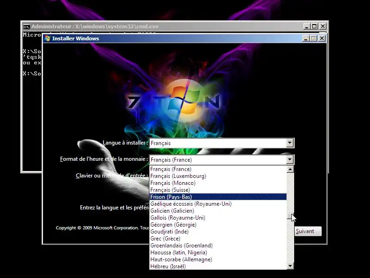Collapse the Format de l'heure dropdown arrow

pos(290,159)
